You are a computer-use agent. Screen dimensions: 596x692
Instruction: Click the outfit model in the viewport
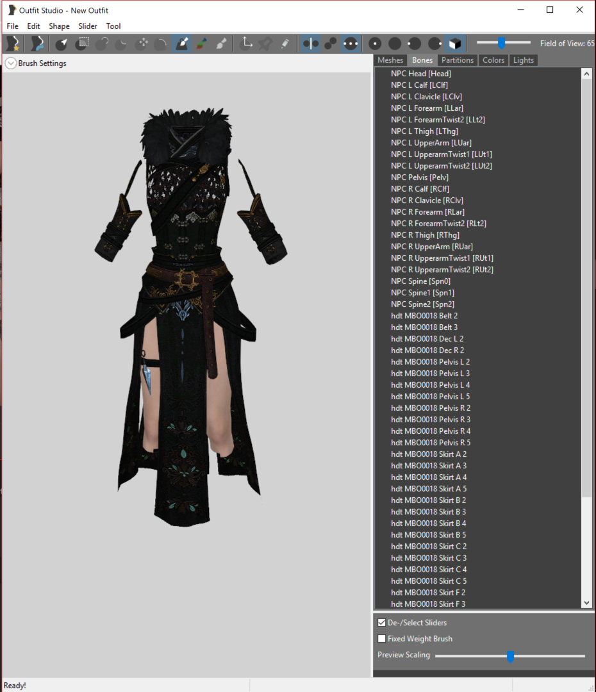pos(190,317)
